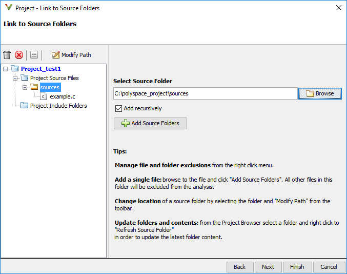Click the red circled X icon
Screen dimensions: 347x274
pyautogui.click(x=19, y=55)
